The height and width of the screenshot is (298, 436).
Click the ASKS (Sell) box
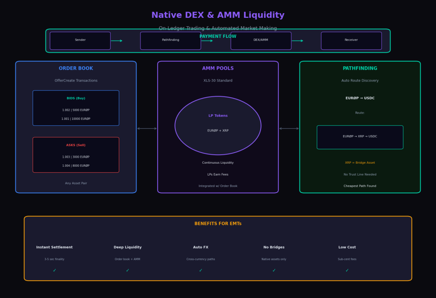pyautogui.click(x=76, y=155)
